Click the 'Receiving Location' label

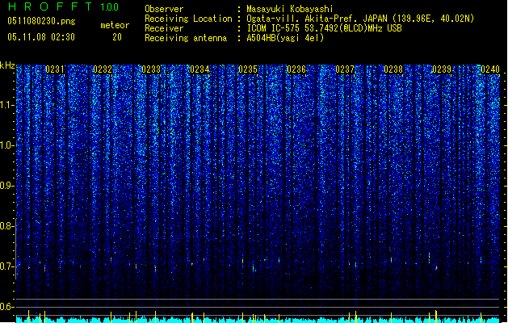188,19
